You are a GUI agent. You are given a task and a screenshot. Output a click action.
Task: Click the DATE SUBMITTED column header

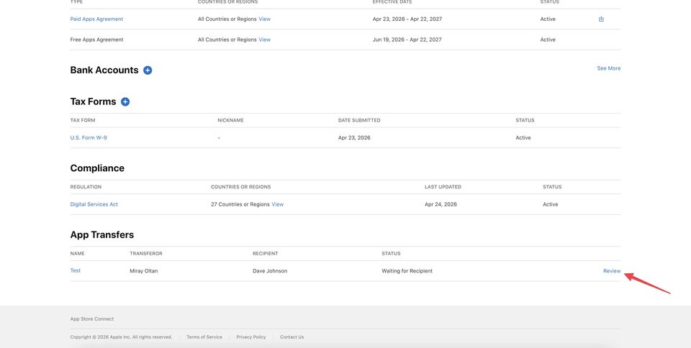pyautogui.click(x=359, y=120)
